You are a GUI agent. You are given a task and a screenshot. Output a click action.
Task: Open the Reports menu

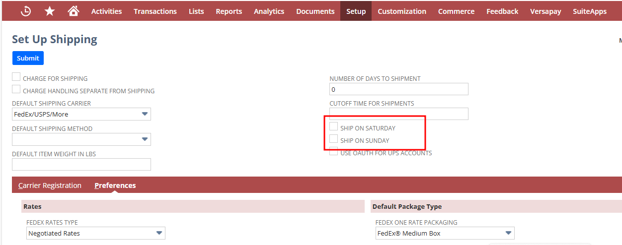coord(229,11)
